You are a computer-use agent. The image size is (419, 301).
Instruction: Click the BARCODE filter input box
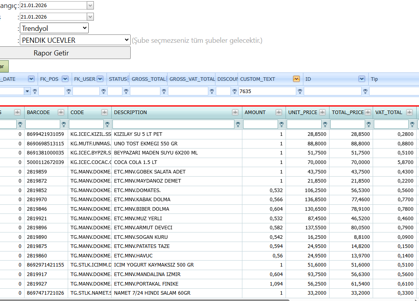point(43,124)
